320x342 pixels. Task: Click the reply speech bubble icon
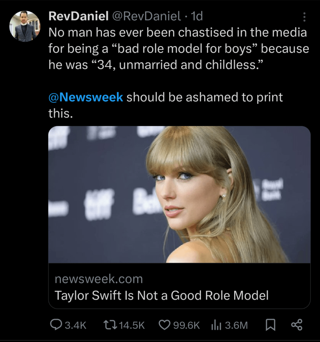(x=55, y=325)
